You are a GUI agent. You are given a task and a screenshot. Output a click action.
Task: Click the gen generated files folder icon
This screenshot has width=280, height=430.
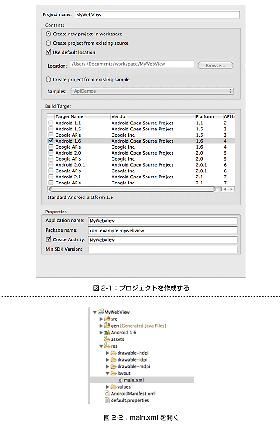click(x=107, y=326)
